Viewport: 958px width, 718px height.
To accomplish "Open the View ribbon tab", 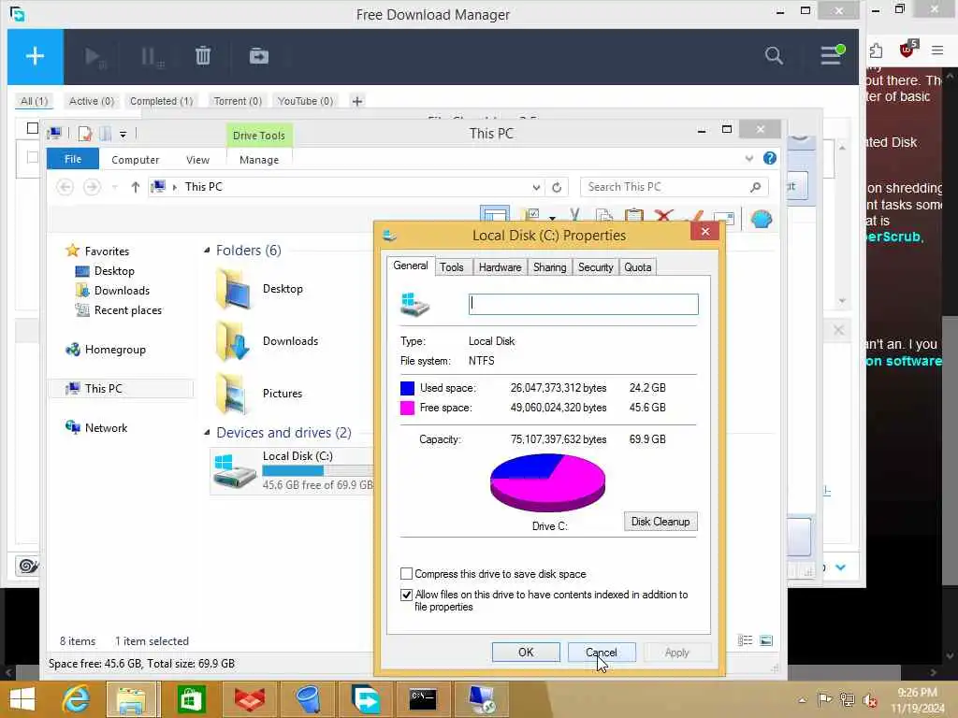I will [x=197, y=159].
